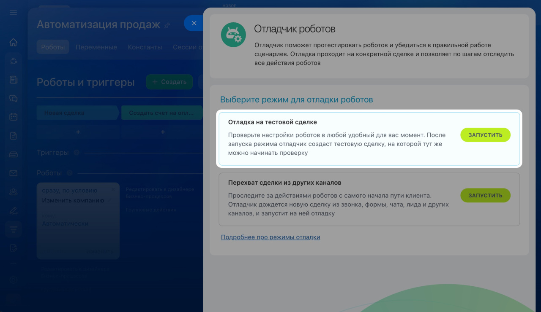Remove the Изменить компанию robot with X
541x312 pixels.
pos(113,190)
